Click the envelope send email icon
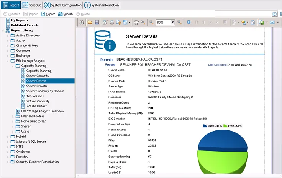282x178 pixels. (x=272, y=22)
